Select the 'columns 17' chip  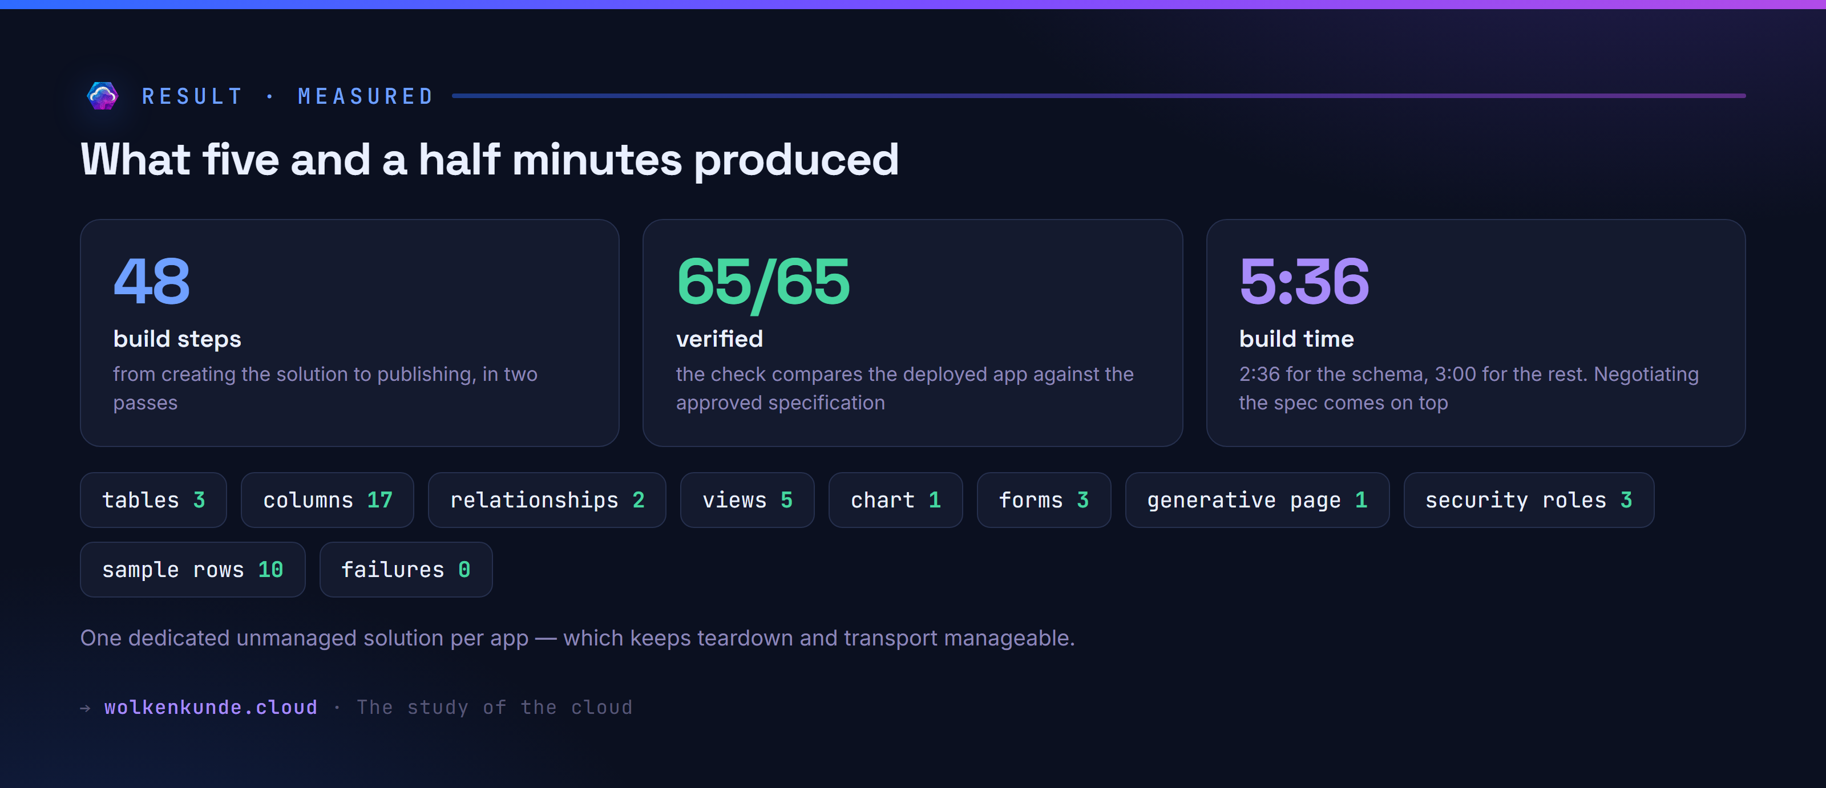pyautogui.click(x=327, y=500)
